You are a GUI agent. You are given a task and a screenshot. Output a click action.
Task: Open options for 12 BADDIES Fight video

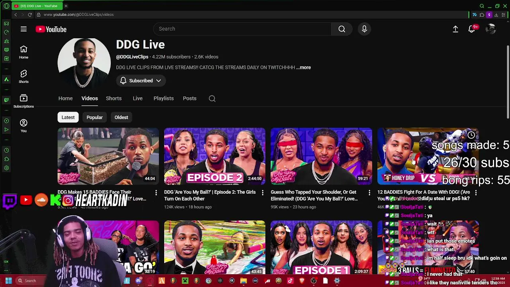[x=476, y=193]
